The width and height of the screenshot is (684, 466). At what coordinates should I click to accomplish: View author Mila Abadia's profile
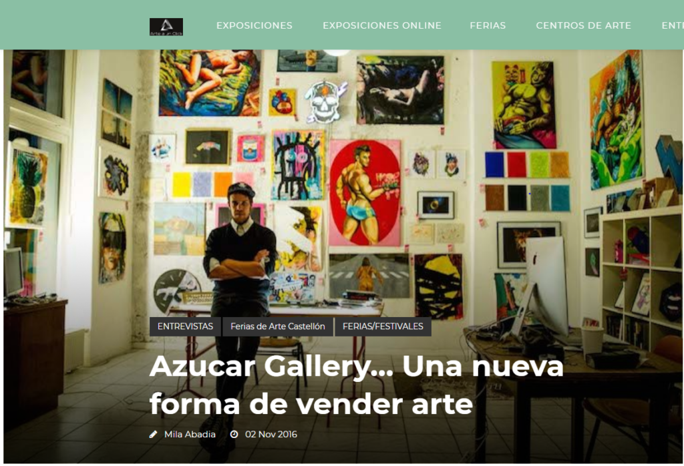(x=190, y=434)
